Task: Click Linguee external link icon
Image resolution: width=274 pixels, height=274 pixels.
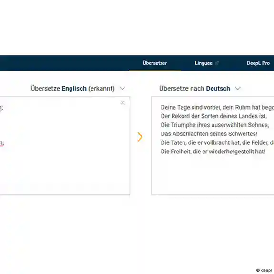Action: 217,63
